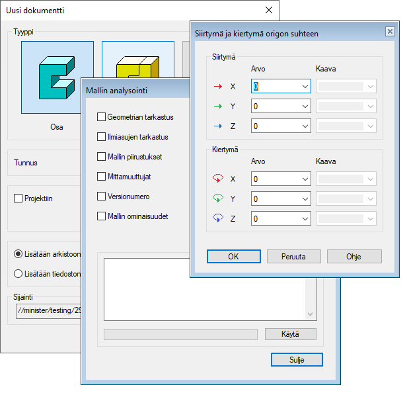Click the green Y translation arrow icon
Screen dimensions: 407x397
pyautogui.click(x=217, y=106)
